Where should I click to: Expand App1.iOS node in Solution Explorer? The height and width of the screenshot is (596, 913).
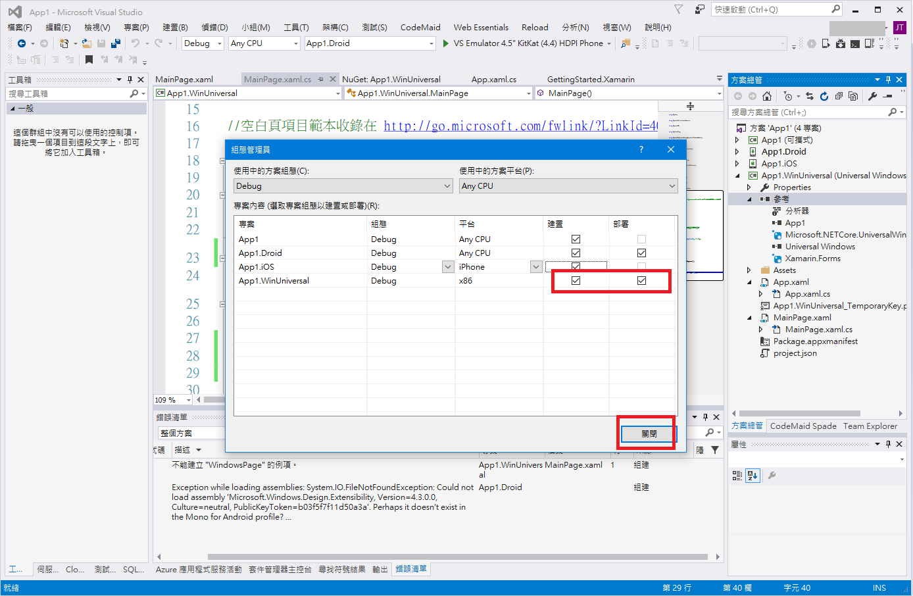tap(737, 164)
